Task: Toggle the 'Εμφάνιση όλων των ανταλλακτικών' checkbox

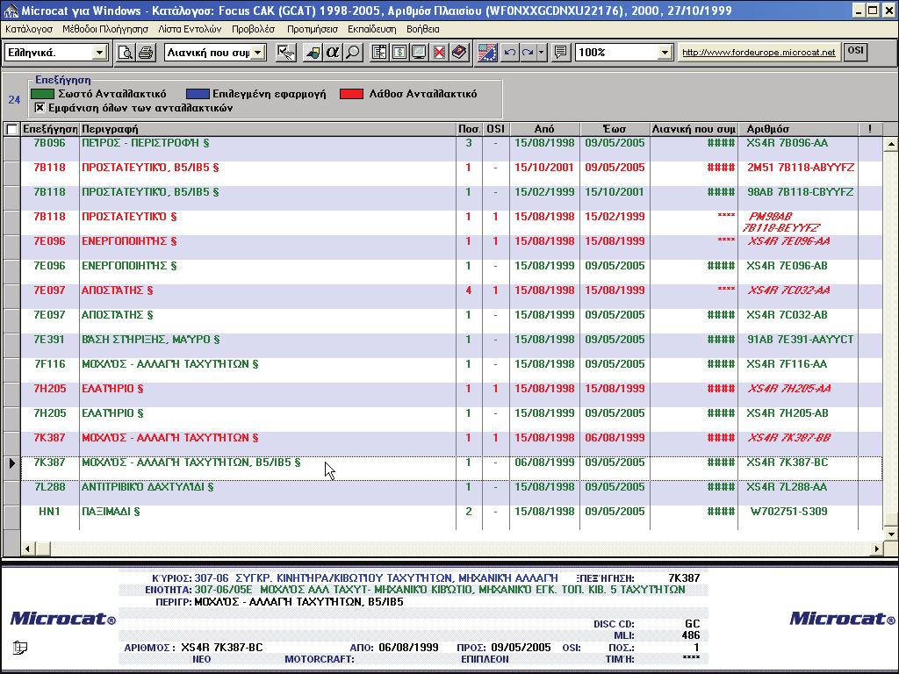Action: click(x=40, y=108)
